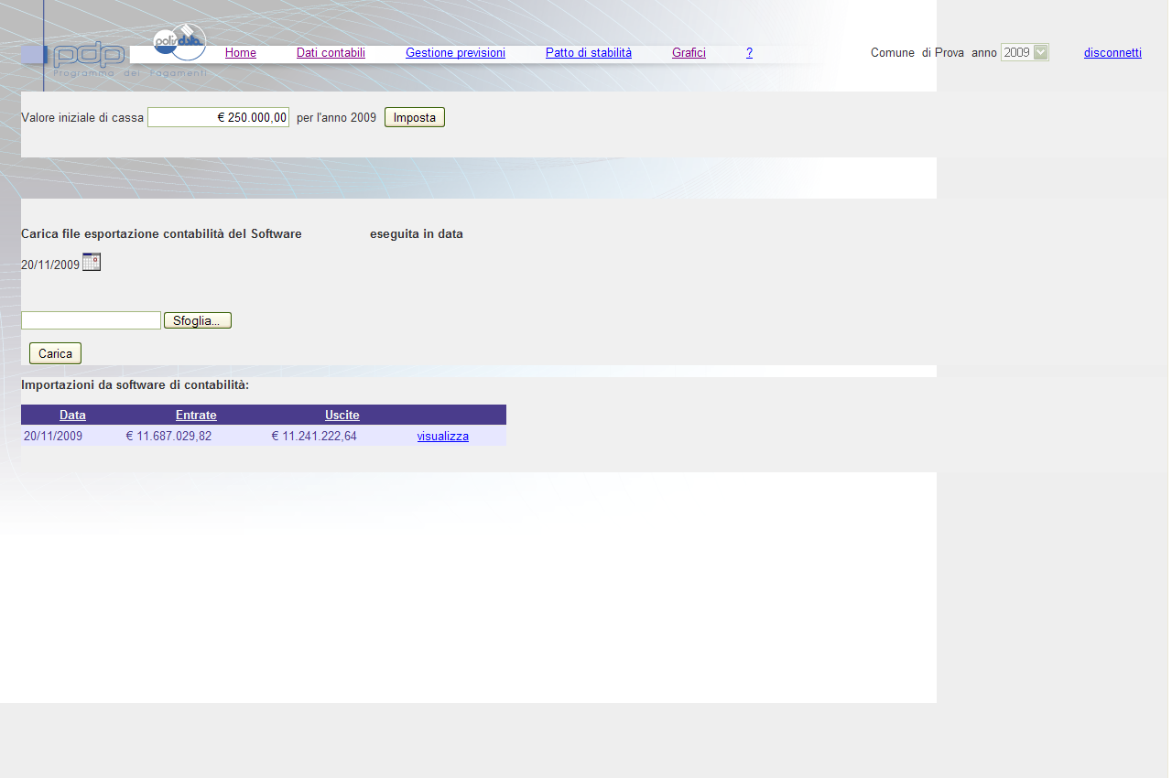This screenshot has width=1172, height=778.
Task: Focus the Valore iniziale di cassa field
Action: coord(218,117)
